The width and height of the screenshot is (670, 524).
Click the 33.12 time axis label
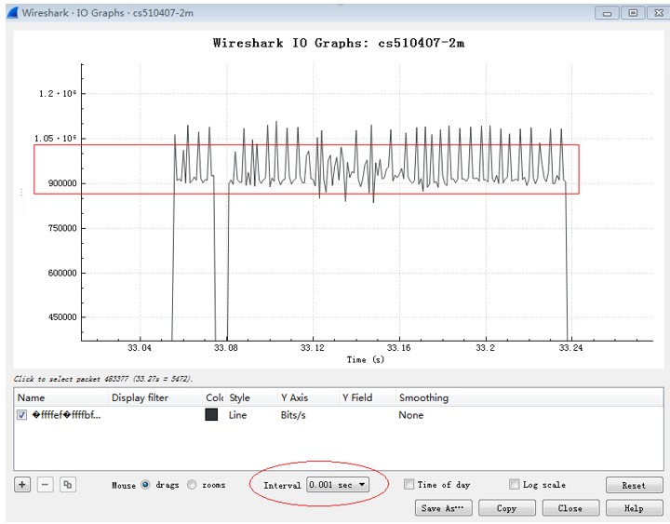click(313, 348)
